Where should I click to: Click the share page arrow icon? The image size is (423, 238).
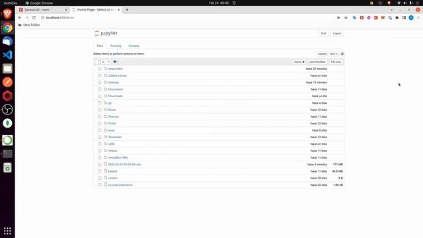click(x=338, y=18)
